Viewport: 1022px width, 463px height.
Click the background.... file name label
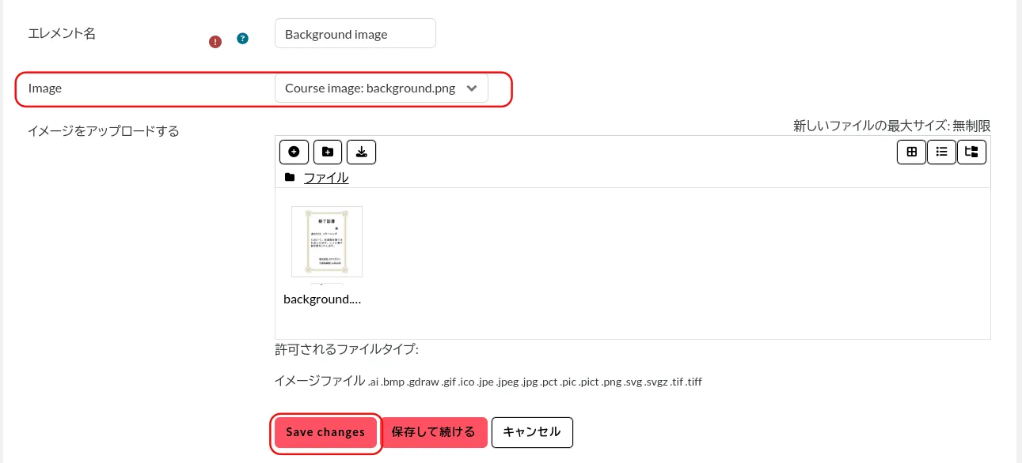click(322, 299)
